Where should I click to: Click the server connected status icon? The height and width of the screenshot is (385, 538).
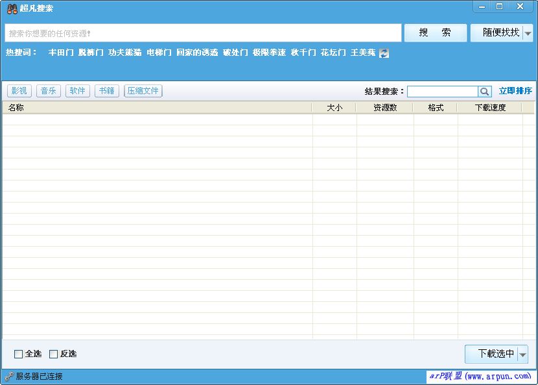[x=9, y=377]
